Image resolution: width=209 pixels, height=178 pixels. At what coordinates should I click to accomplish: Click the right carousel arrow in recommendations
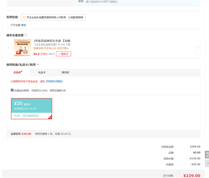(198, 48)
